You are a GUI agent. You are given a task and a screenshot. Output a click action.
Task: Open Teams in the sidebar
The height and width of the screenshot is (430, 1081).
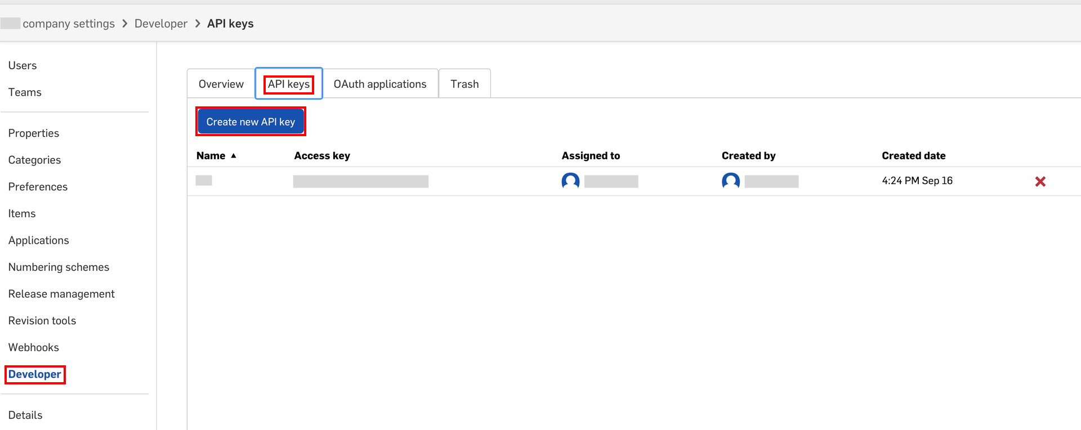click(x=25, y=92)
